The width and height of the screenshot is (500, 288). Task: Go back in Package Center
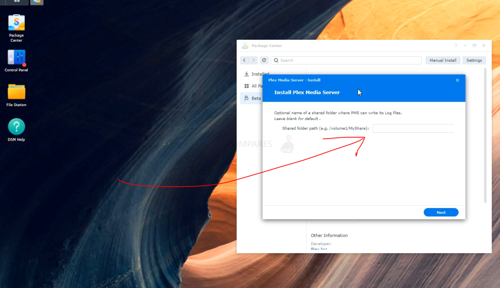tap(245, 60)
